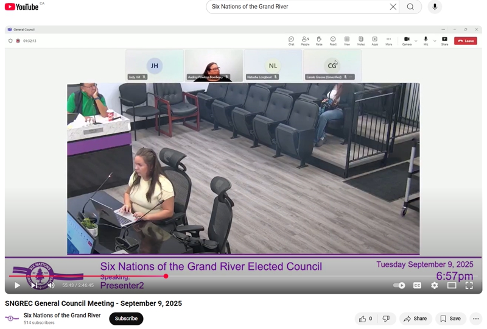This screenshot has width=487, height=329.
Task: Click the video title text
Action: [94, 303]
